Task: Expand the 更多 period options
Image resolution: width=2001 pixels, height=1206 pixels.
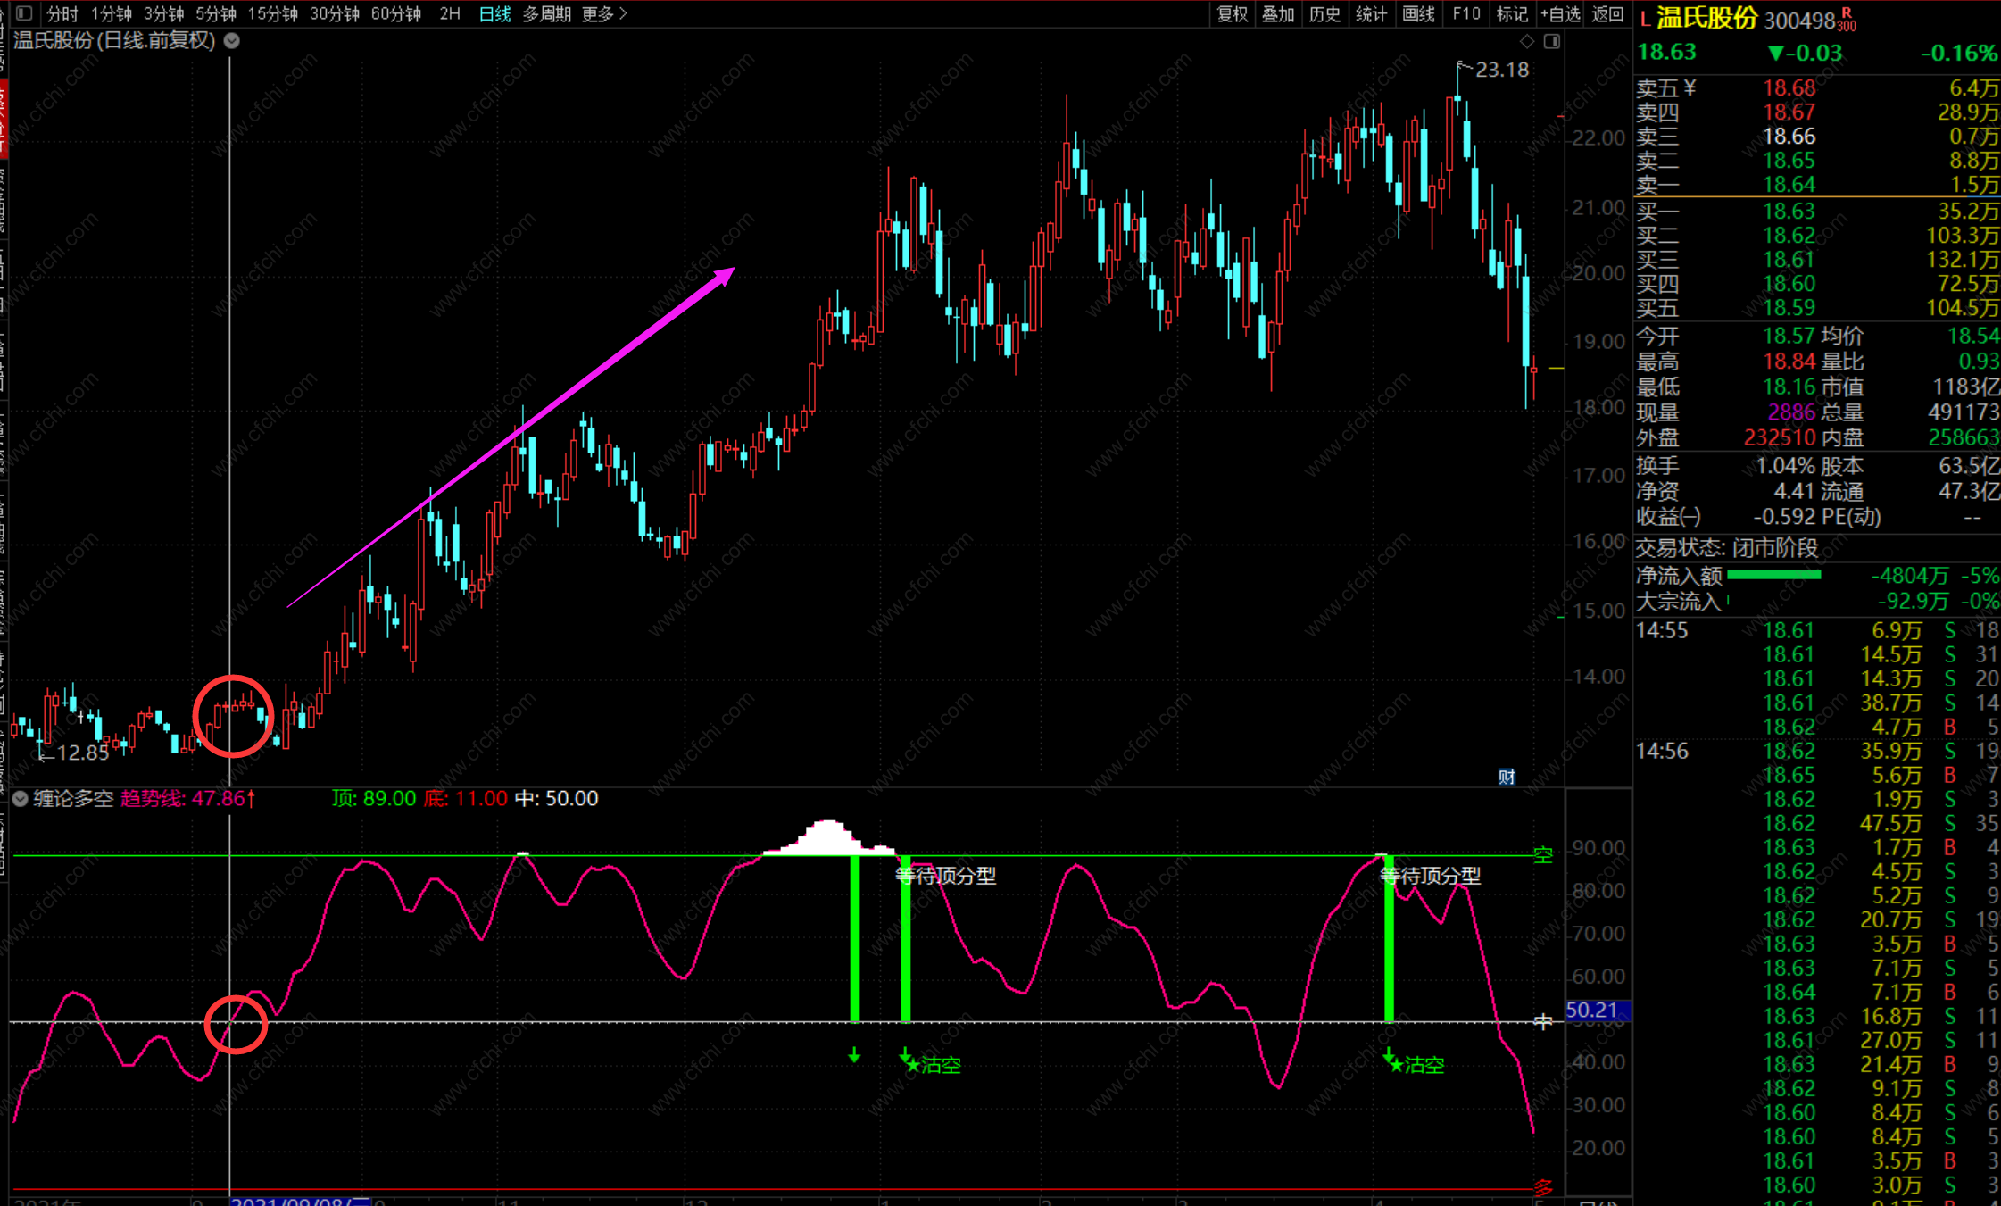Action: (604, 13)
